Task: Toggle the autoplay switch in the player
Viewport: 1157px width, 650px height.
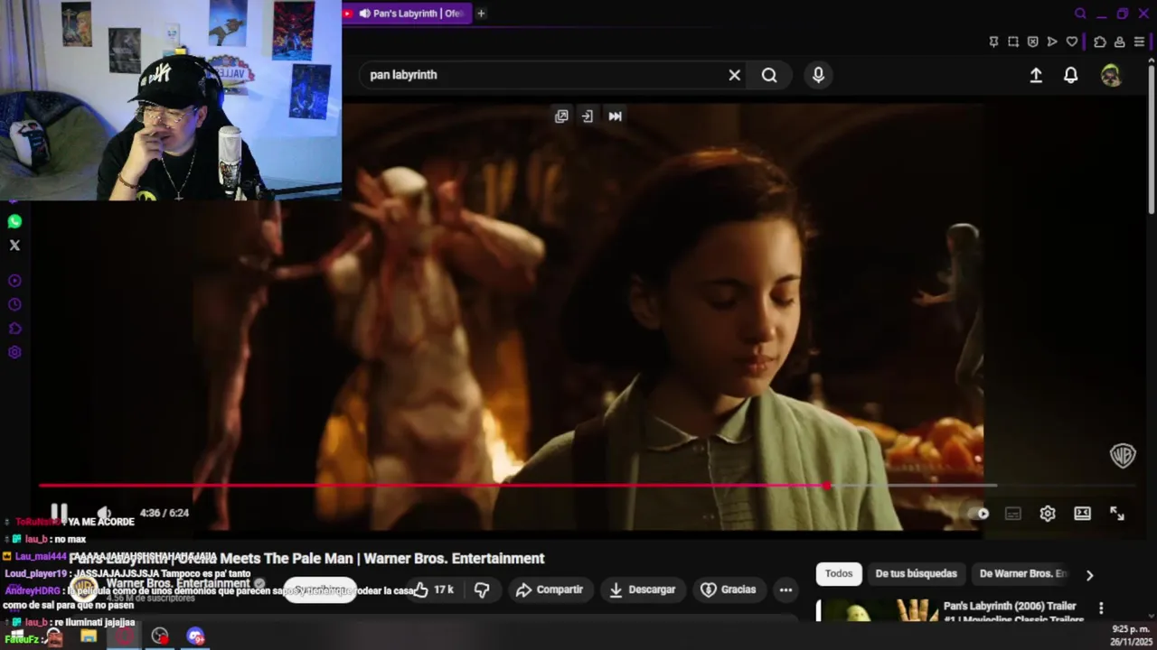Action: tap(979, 514)
